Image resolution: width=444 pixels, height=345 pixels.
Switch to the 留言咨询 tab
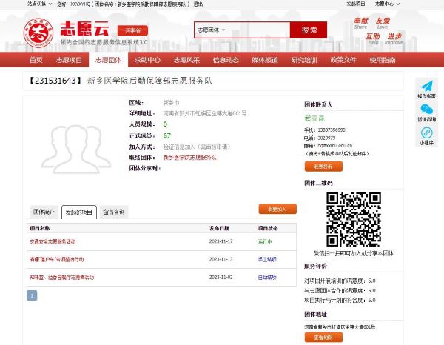click(x=114, y=212)
